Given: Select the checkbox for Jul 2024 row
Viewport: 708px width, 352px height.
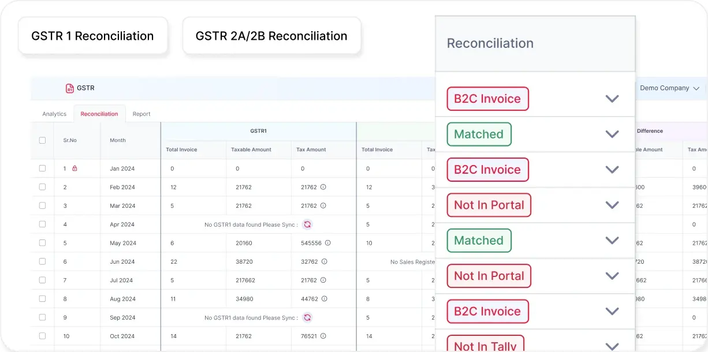Looking at the screenshot, I should 42,280.
